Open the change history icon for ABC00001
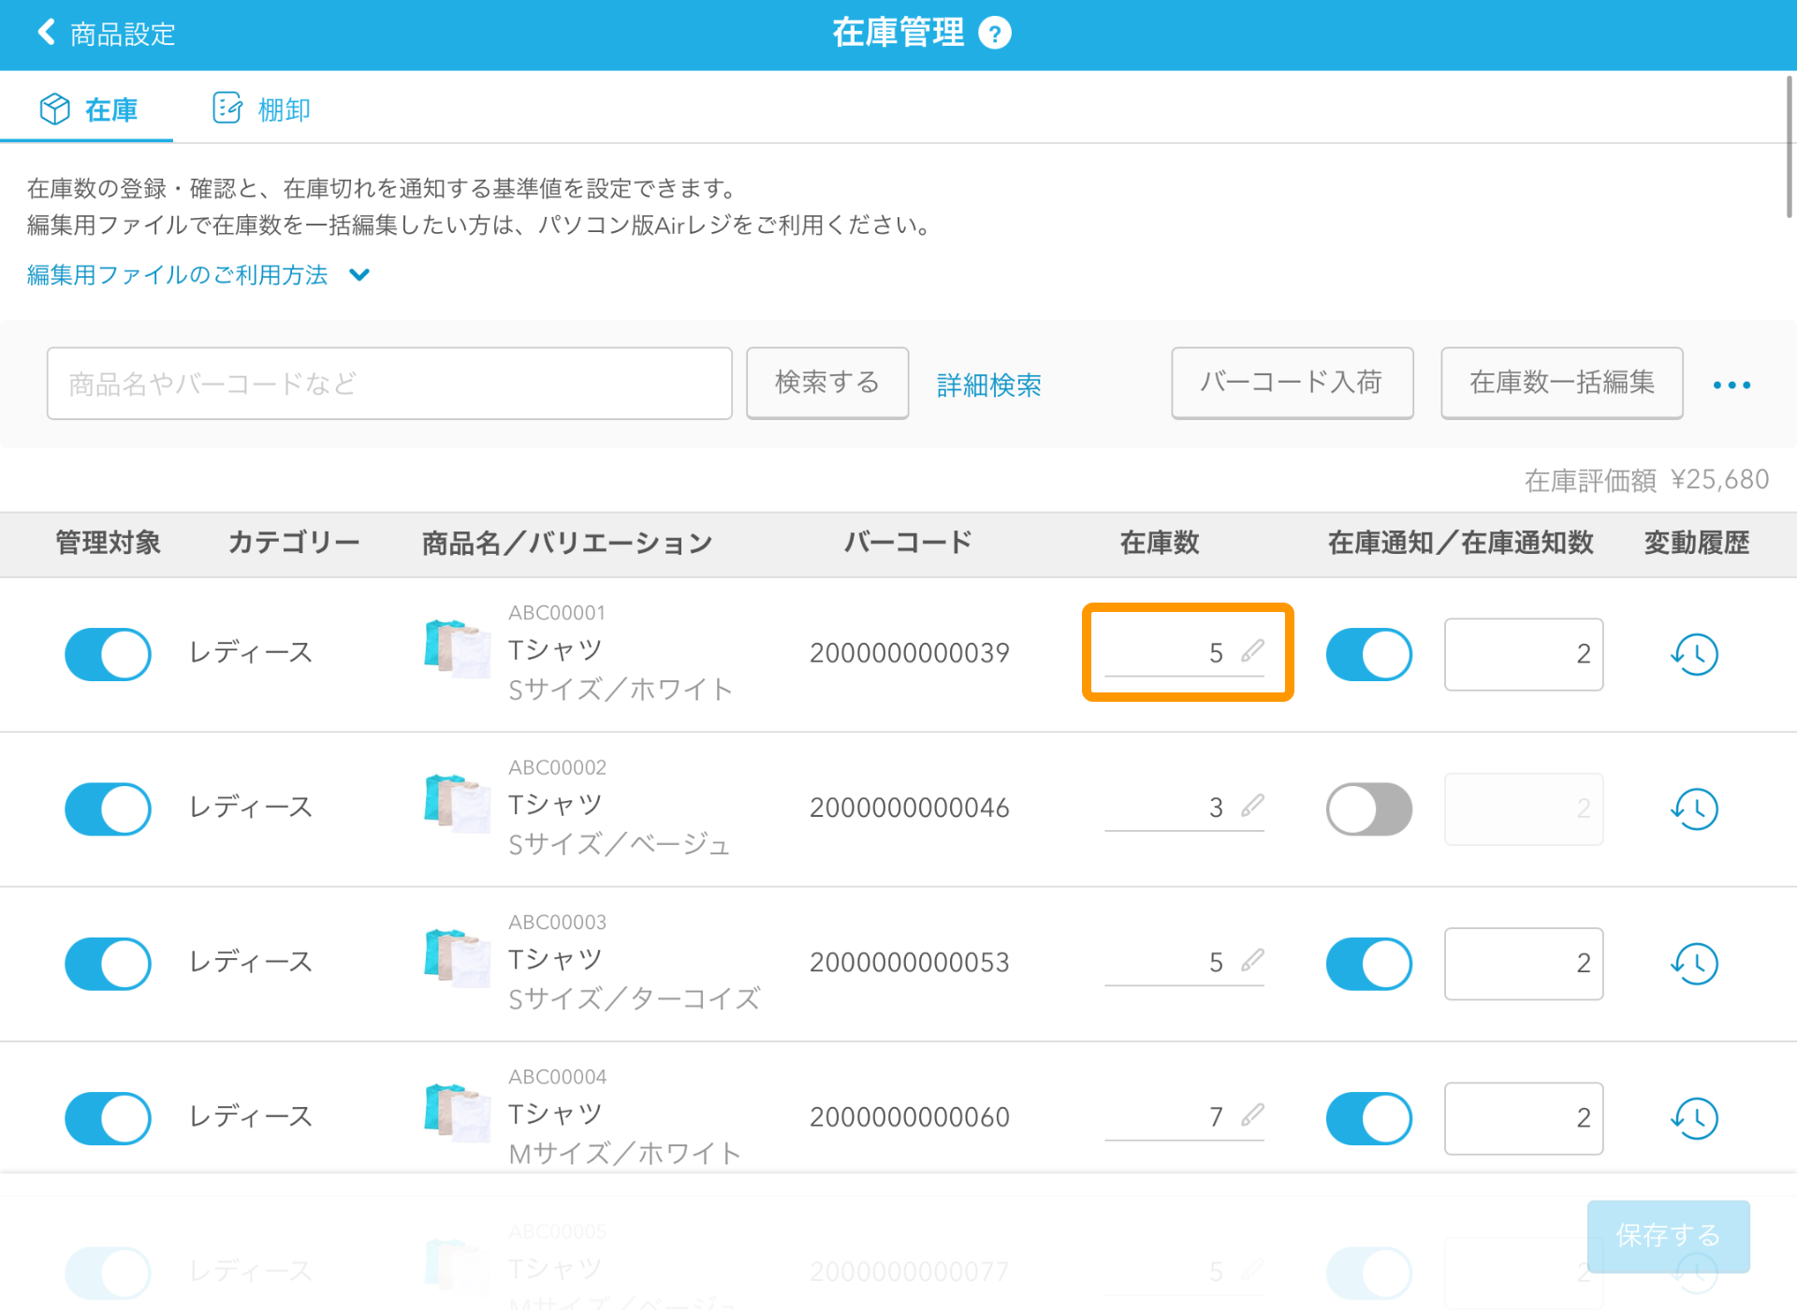The width and height of the screenshot is (1797, 1310). (1695, 653)
